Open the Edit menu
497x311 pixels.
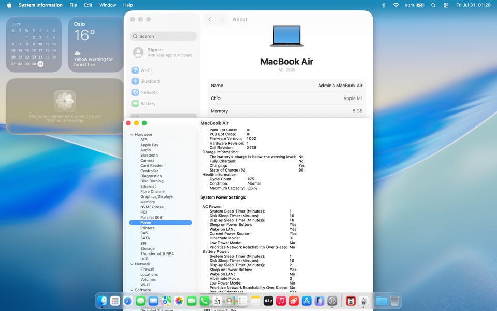(x=88, y=5)
